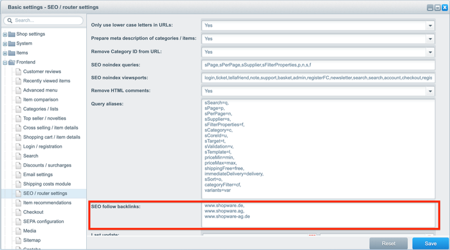Click the Item comparison page icon
The image size is (450, 250).
click(18, 99)
